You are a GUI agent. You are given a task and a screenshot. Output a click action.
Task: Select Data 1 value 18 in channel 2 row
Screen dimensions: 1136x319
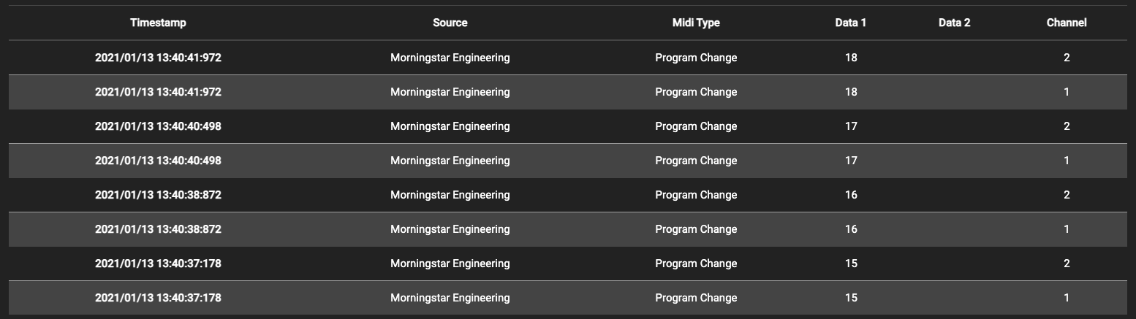point(851,58)
